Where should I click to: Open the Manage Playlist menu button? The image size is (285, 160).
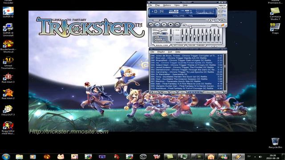click(213, 92)
